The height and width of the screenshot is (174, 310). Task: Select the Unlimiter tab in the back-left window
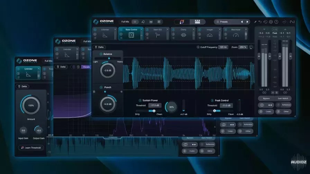point(28,73)
